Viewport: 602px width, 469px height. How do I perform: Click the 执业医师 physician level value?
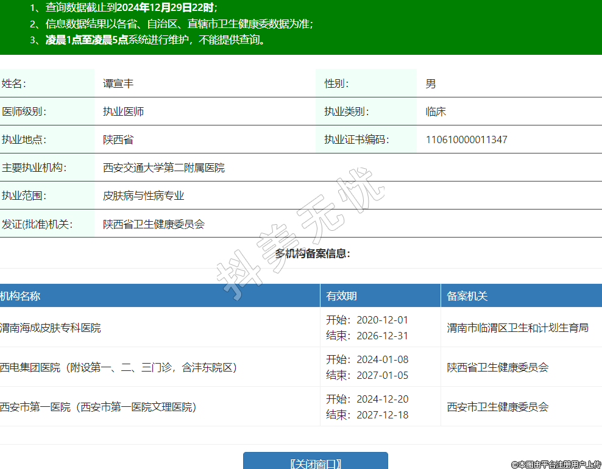point(123,111)
